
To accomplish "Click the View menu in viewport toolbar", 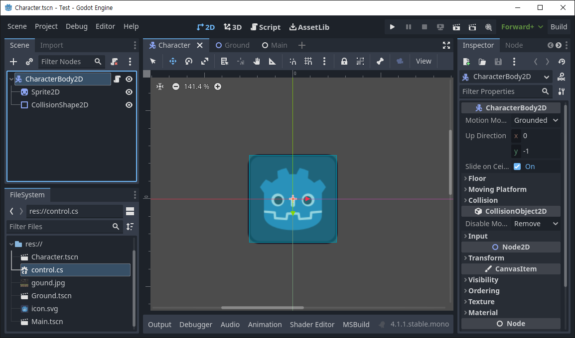I will click(424, 62).
